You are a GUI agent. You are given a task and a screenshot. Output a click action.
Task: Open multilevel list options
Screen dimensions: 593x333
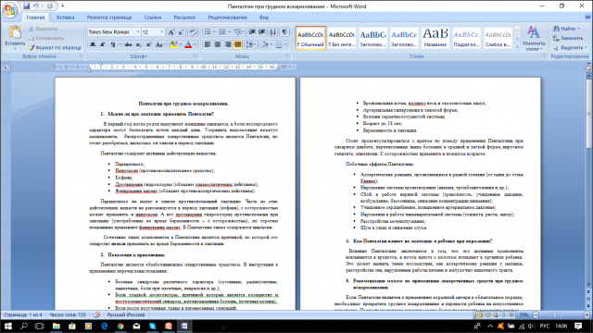[x=238, y=32]
